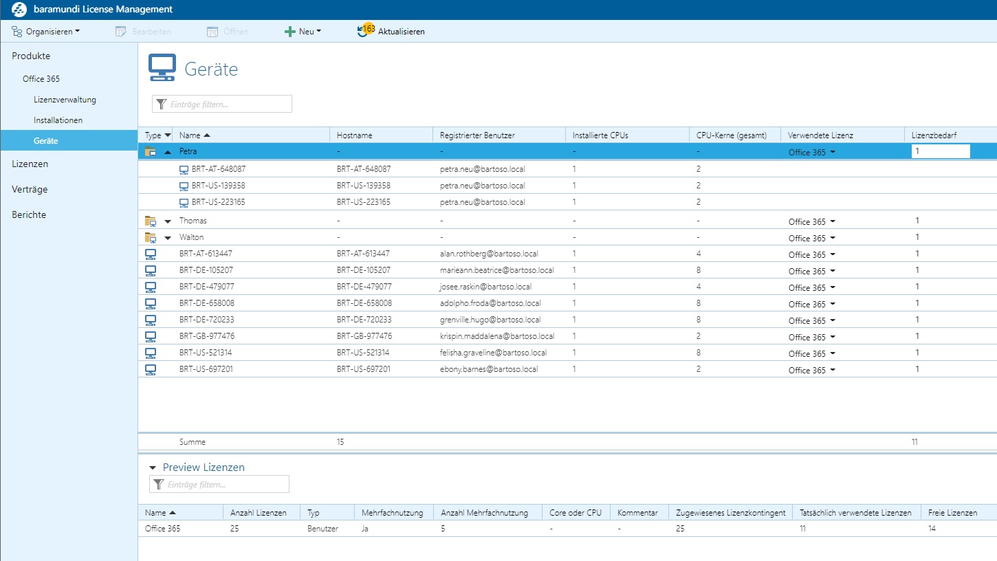Expand the Walton device group
Image resolution: width=997 pixels, height=561 pixels.
pos(168,238)
